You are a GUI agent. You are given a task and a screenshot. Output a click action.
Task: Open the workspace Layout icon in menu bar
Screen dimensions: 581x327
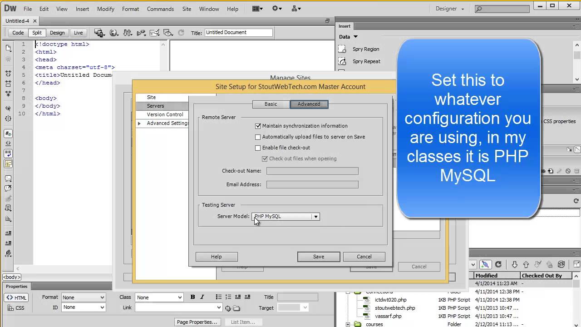click(258, 9)
